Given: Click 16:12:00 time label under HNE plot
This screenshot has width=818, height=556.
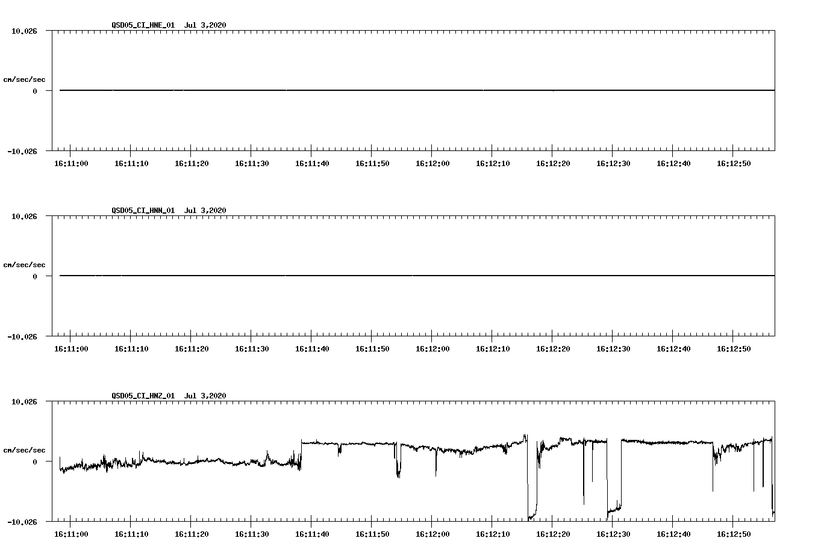Looking at the screenshot, I should pyautogui.click(x=432, y=163).
